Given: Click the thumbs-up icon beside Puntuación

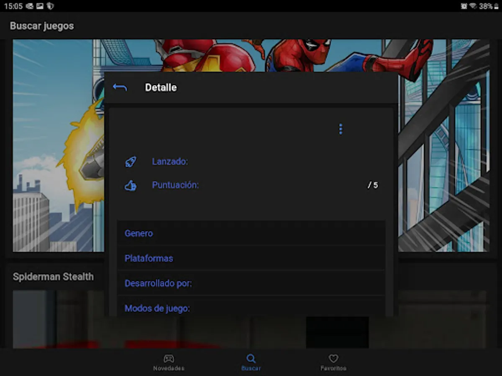Looking at the screenshot, I should (131, 185).
